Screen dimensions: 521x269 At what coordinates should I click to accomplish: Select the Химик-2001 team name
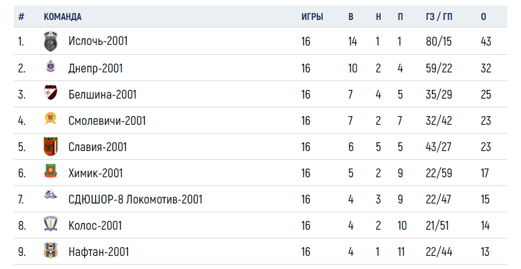pos(96,173)
